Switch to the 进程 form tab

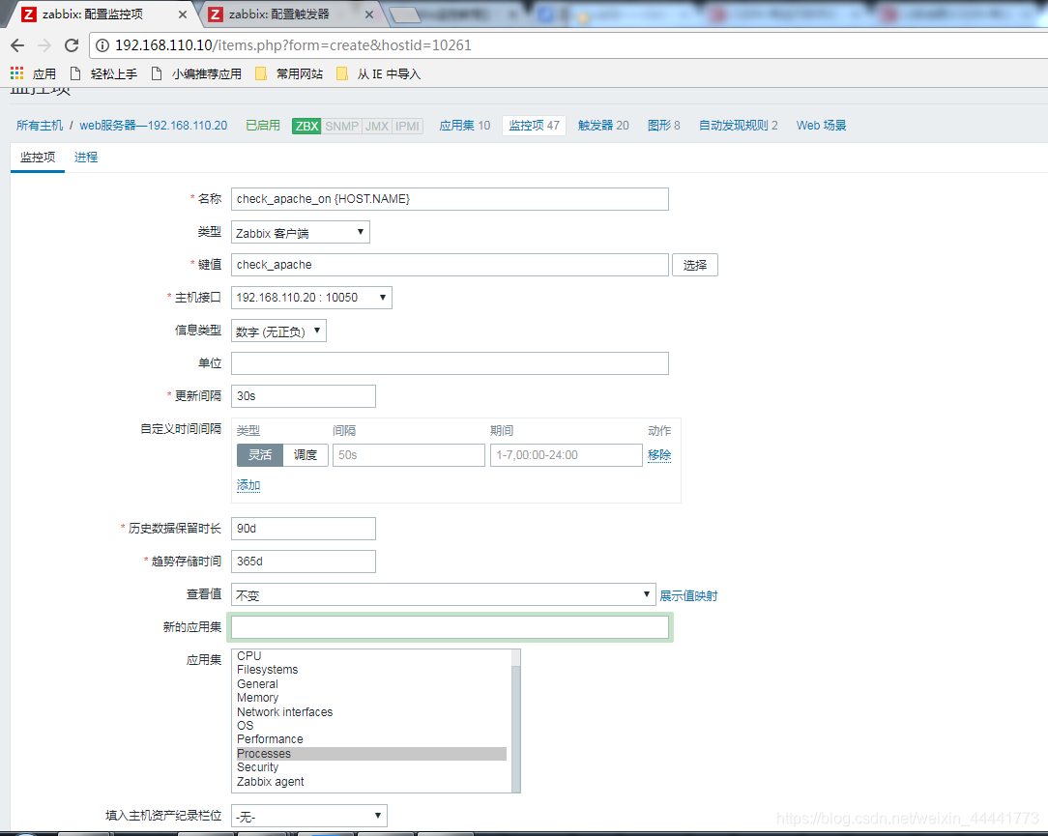85,157
